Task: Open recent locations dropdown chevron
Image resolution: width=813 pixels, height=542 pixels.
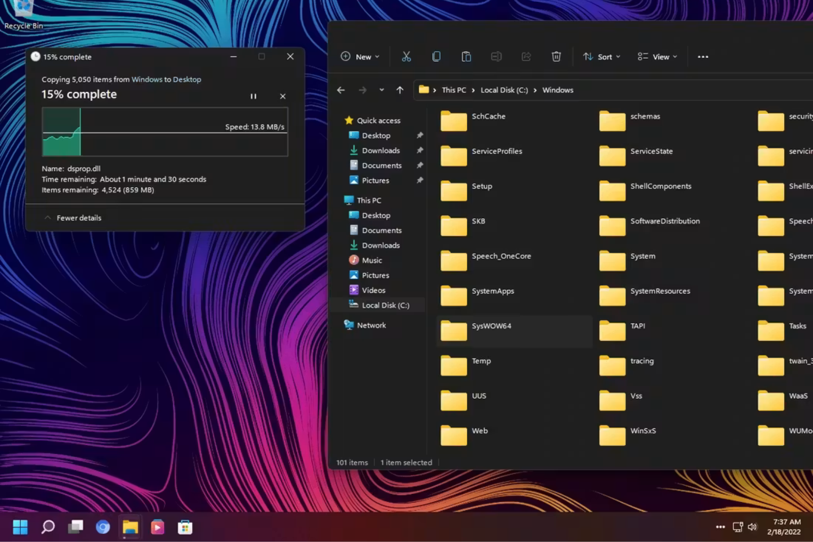Action: point(381,90)
